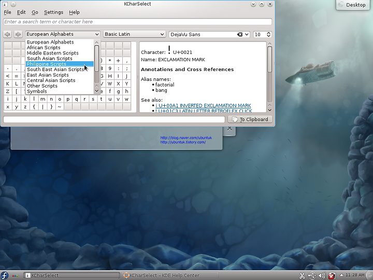Choose South East Asian Scripts
The image size is (373, 280).
pos(60,69)
